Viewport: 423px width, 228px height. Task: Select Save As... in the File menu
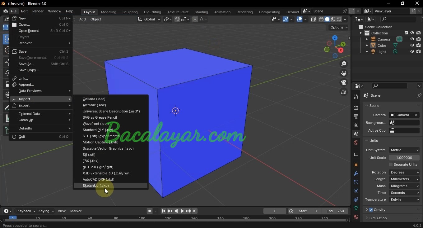(26, 64)
